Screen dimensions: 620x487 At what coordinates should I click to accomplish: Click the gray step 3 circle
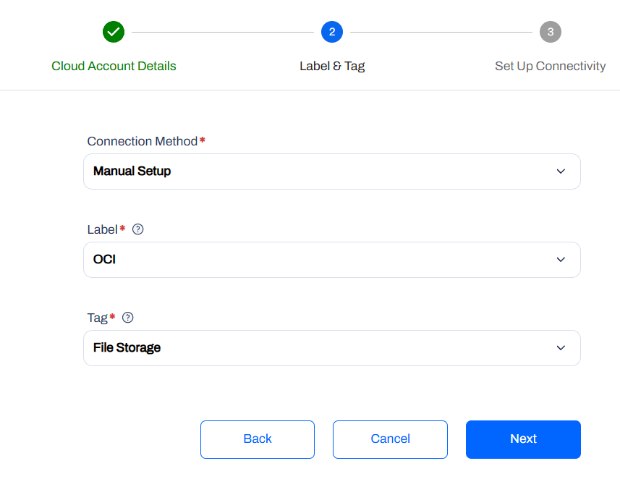pyautogui.click(x=550, y=32)
